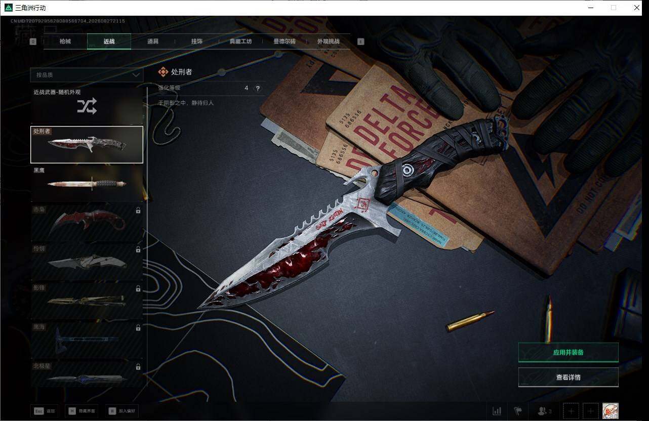Click the first empty squad slot plus
The image size is (649, 421).
click(571, 411)
